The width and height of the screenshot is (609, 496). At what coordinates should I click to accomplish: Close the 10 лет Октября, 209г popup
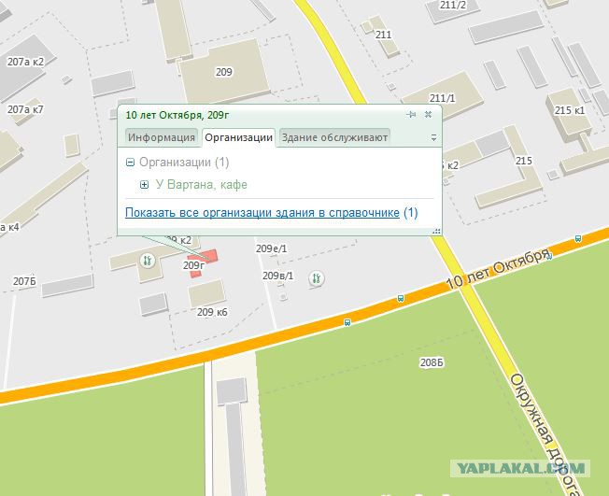[x=428, y=114]
